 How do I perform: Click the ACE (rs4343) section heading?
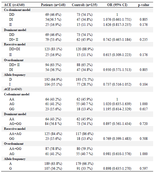pos(13,89)
